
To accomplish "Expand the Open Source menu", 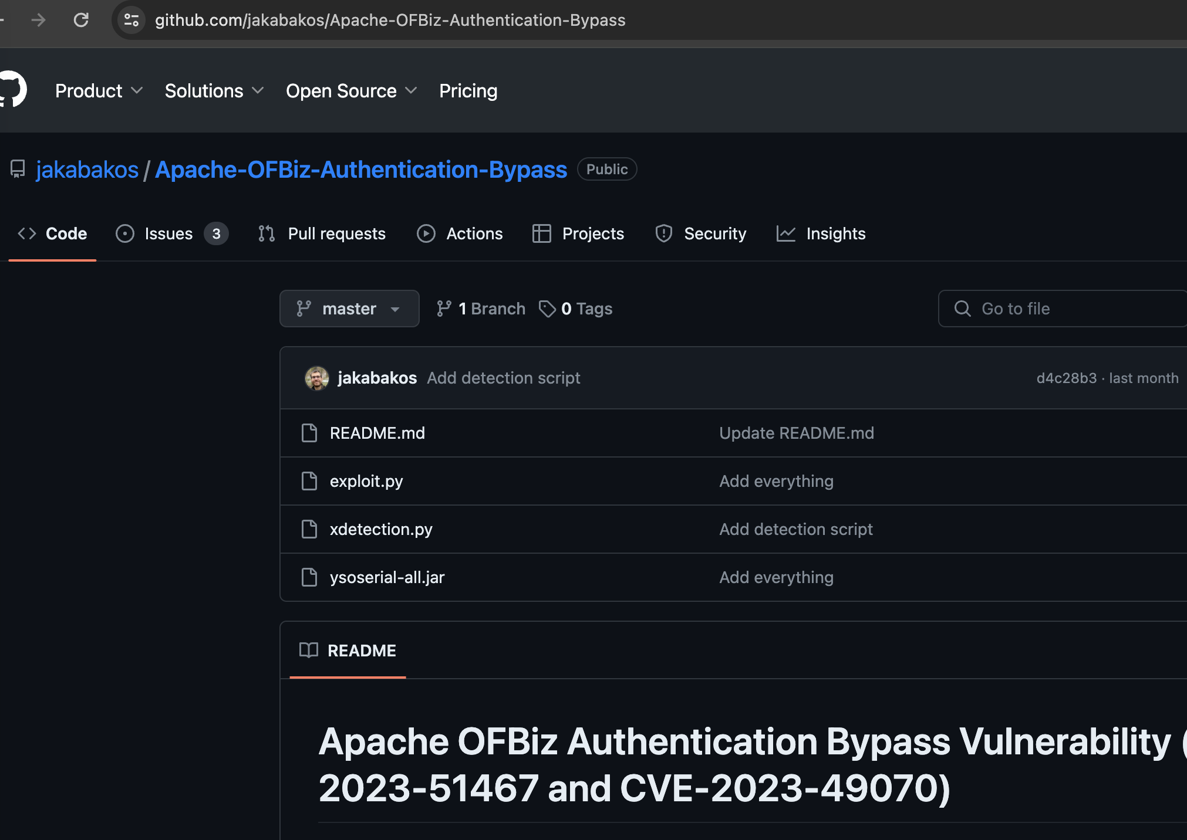I will 352,91.
